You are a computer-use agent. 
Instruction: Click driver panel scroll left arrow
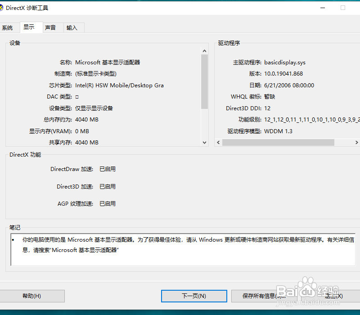218,143
